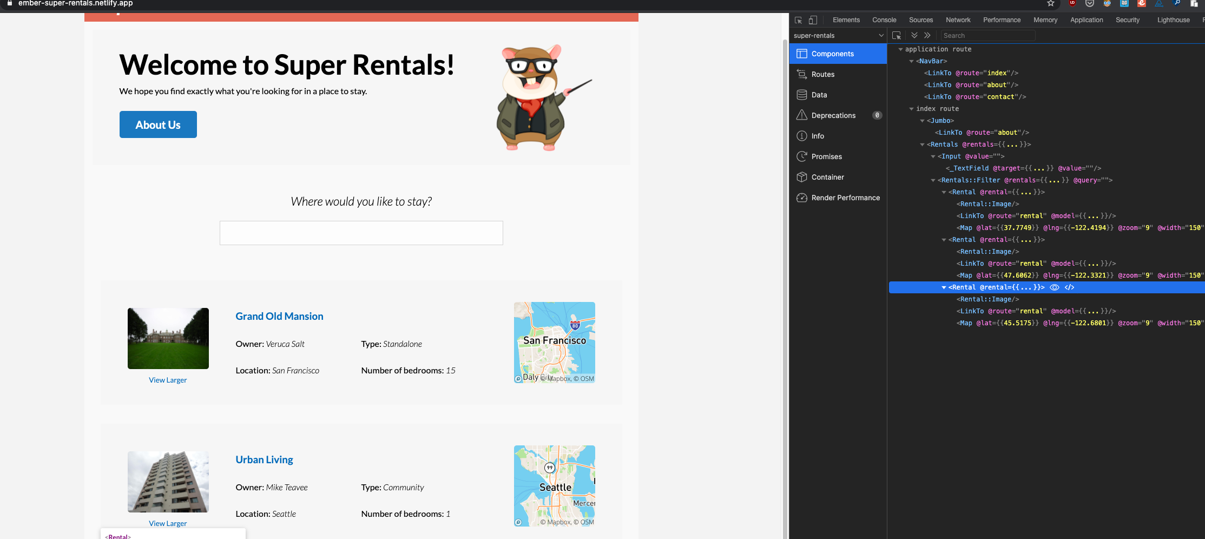The width and height of the screenshot is (1205, 539).
Task: Switch to the Lighthouse DevTools tab
Action: pyautogui.click(x=1173, y=20)
